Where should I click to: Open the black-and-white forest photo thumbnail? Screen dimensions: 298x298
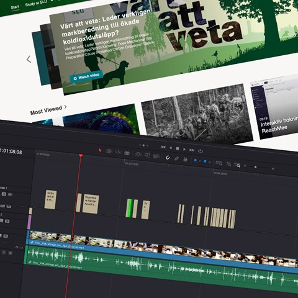197,114
